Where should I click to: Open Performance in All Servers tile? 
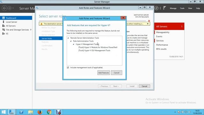[162, 45]
